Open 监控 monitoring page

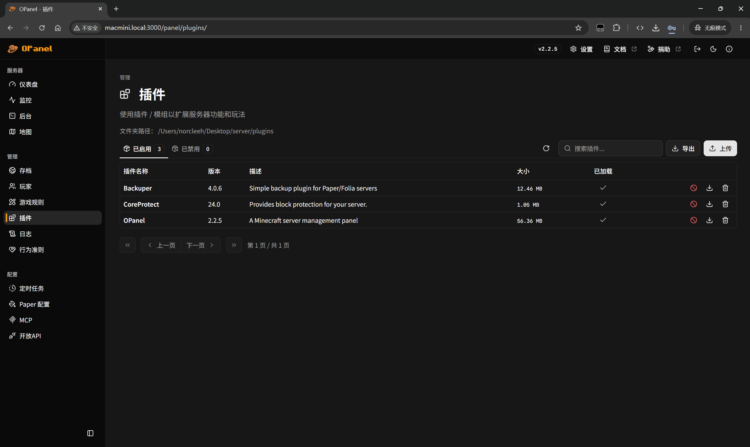tap(53, 100)
